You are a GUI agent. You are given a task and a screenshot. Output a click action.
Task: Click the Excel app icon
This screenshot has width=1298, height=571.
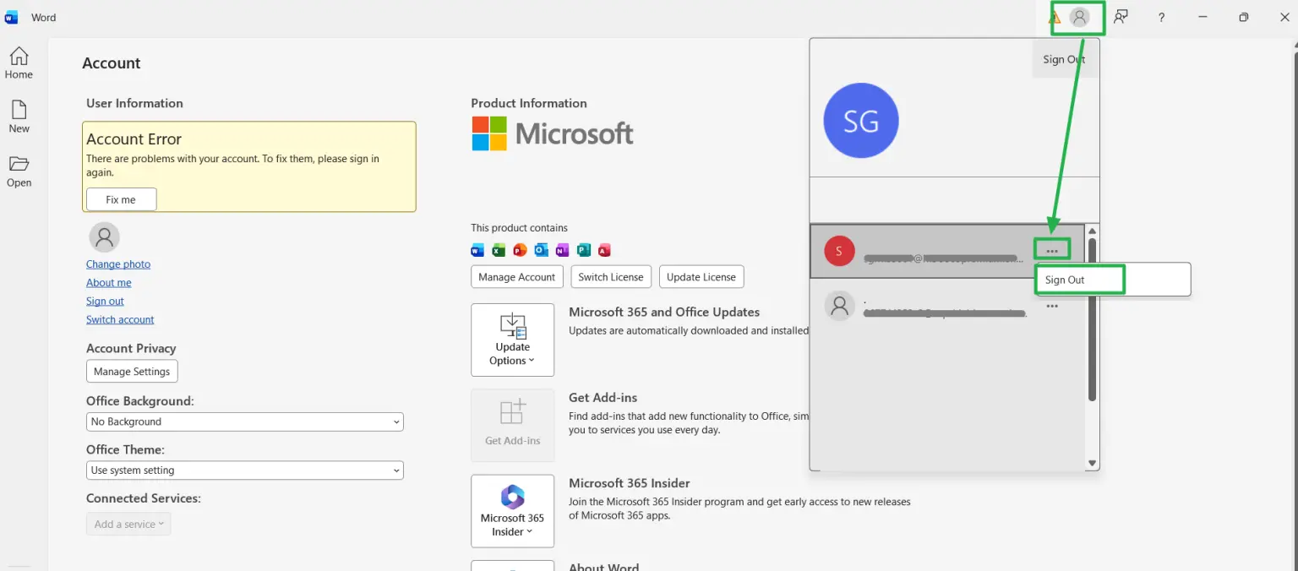(x=499, y=250)
